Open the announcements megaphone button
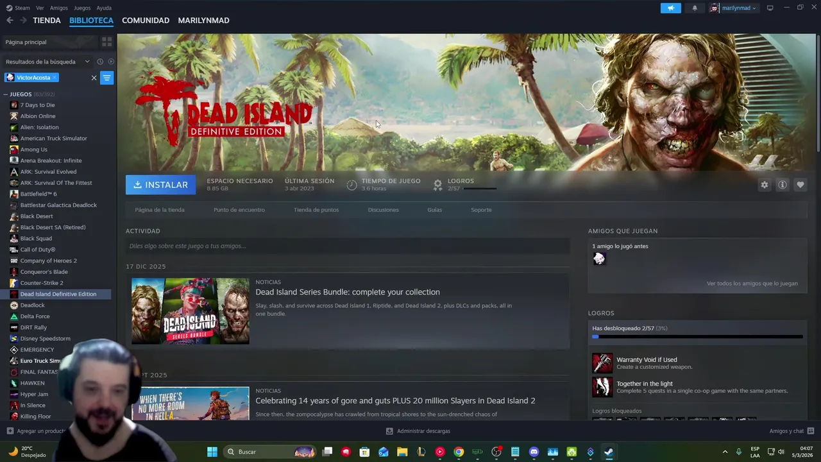The image size is (821, 462). [x=670, y=8]
